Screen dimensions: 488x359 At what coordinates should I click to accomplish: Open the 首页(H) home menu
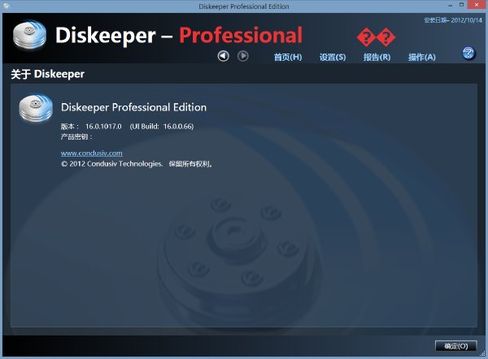coord(288,57)
